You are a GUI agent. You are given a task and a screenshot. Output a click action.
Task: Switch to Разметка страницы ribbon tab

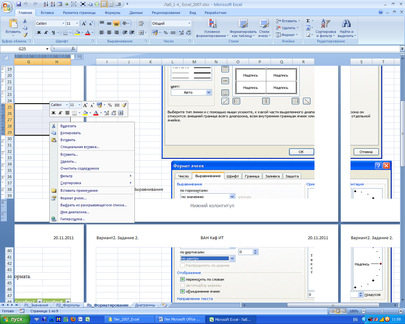click(79, 13)
